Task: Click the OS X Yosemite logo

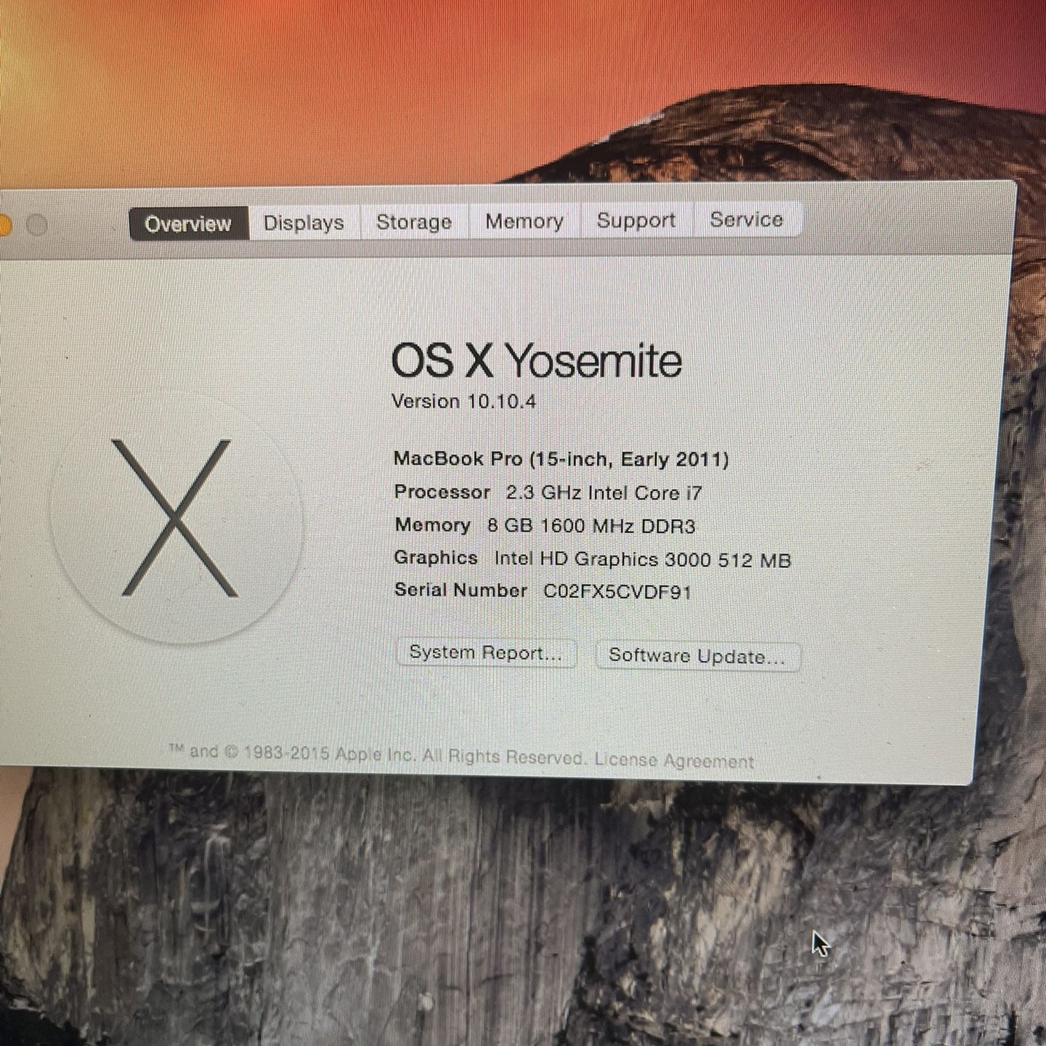Action: click(176, 519)
